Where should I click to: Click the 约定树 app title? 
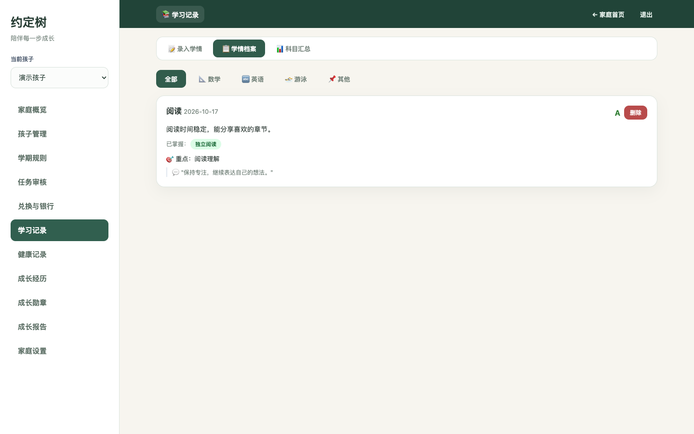29,22
